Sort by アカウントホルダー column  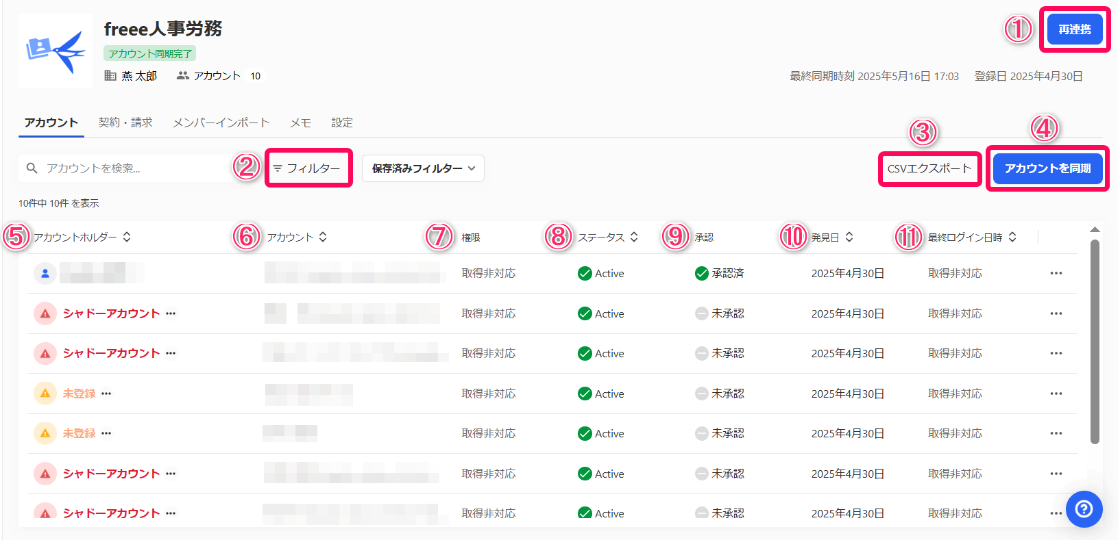(x=82, y=237)
